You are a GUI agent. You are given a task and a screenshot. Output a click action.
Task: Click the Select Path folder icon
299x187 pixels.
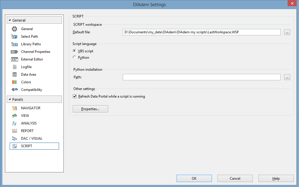pos(15,37)
